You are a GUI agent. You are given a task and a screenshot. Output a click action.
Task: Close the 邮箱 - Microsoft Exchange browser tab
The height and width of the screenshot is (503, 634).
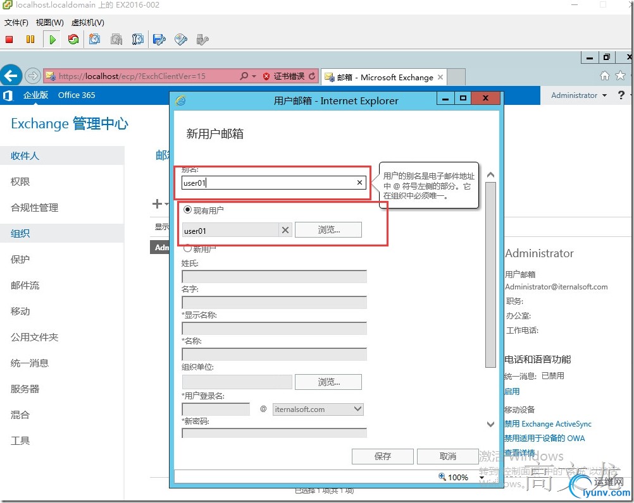pos(440,77)
